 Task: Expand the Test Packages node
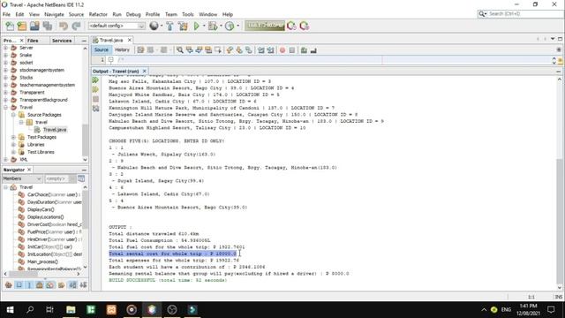pos(13,137)
